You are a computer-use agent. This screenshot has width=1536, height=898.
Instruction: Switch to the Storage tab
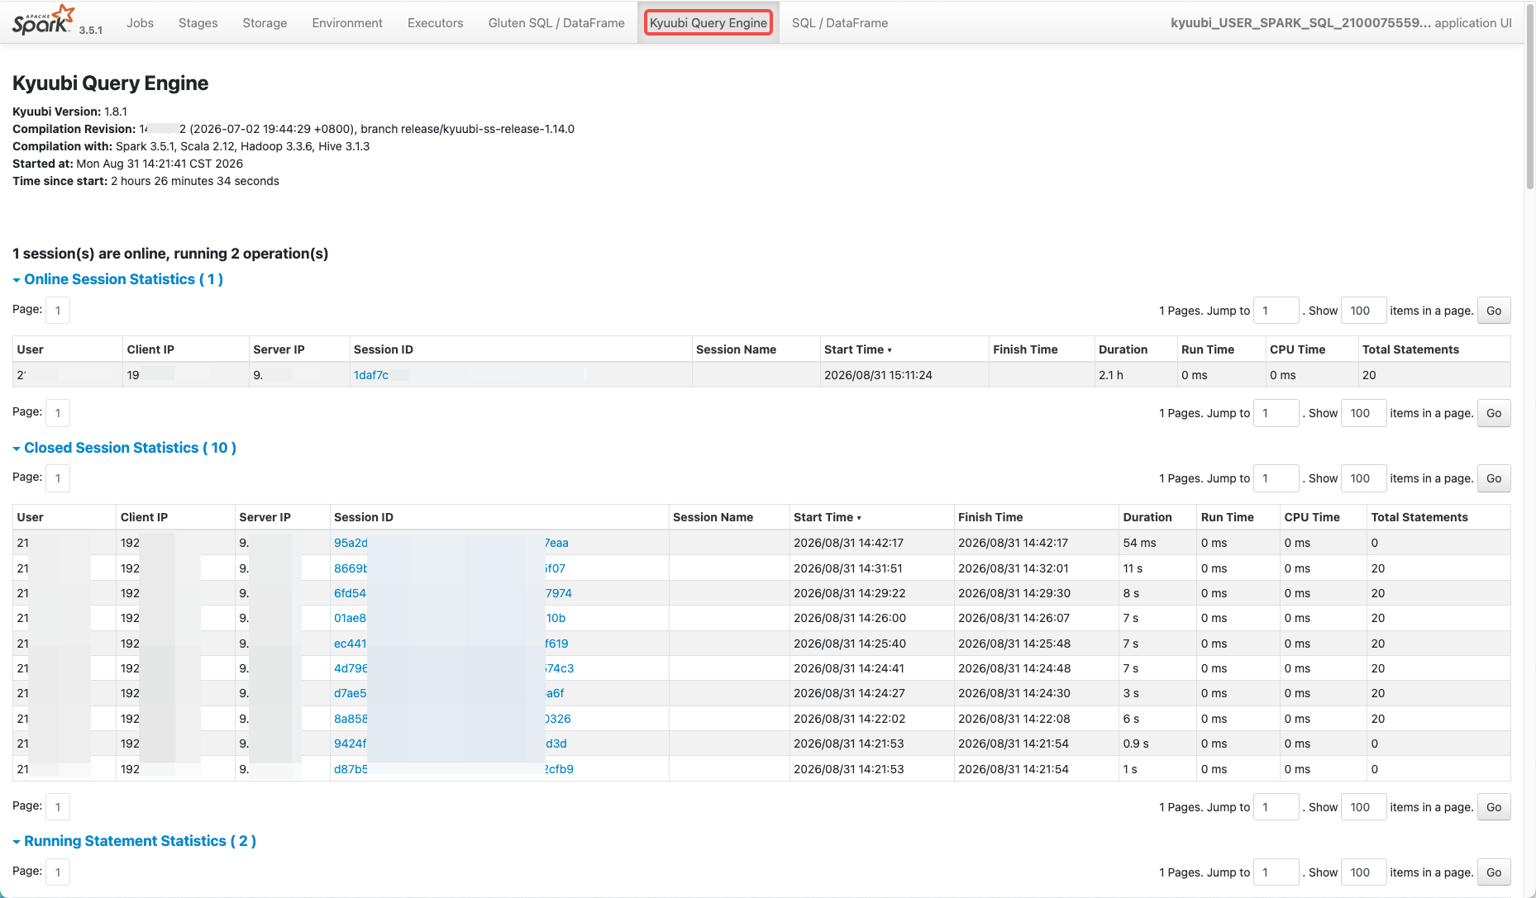pyautogui.click(x=265, y=23)
